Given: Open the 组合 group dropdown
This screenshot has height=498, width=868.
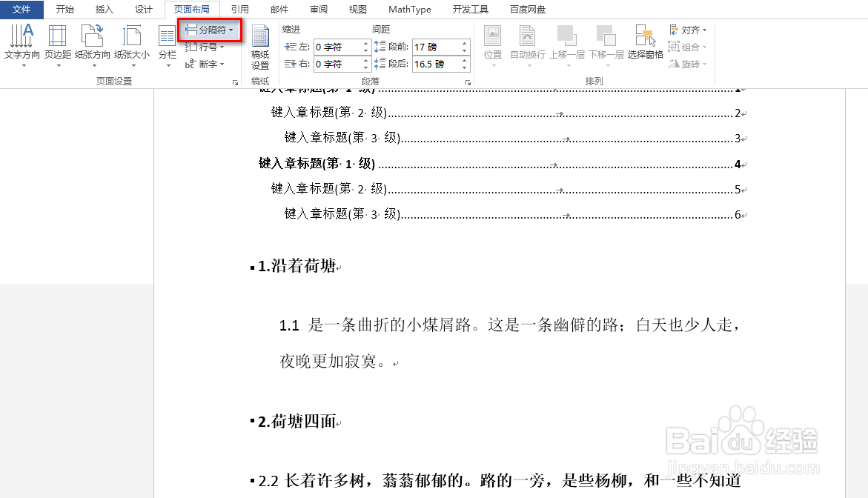Looking at the screenshot, I should click(688, 47).
